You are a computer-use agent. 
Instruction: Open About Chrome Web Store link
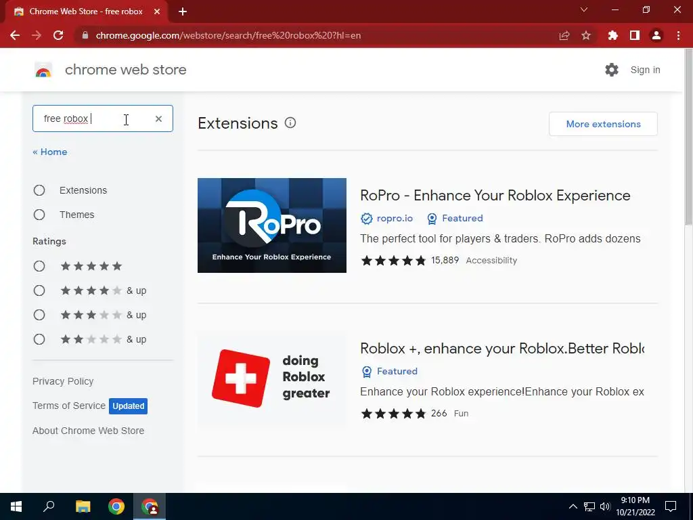pyautogui.click(x=89, y=431)
